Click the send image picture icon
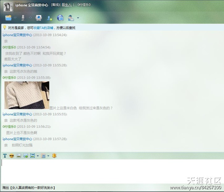 (x=25, y=156)
